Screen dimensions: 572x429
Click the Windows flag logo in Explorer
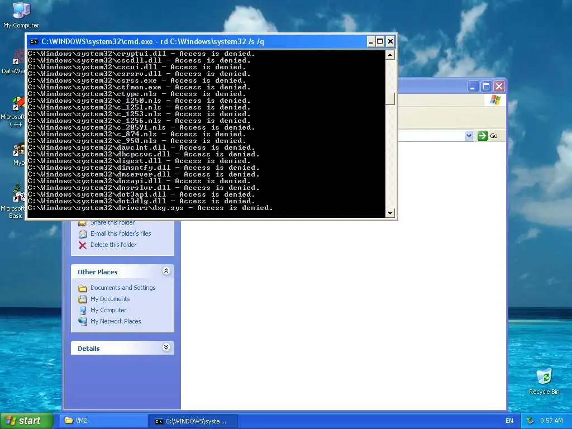495,99
